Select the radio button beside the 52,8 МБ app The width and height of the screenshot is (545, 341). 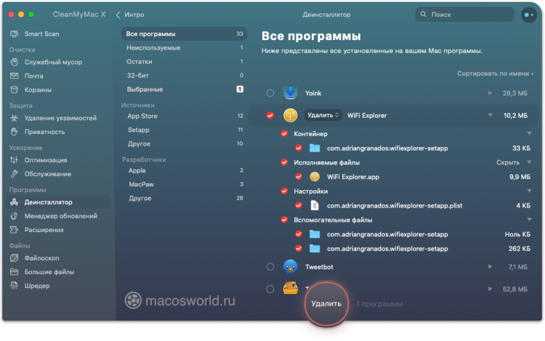[x=270, y=289]
